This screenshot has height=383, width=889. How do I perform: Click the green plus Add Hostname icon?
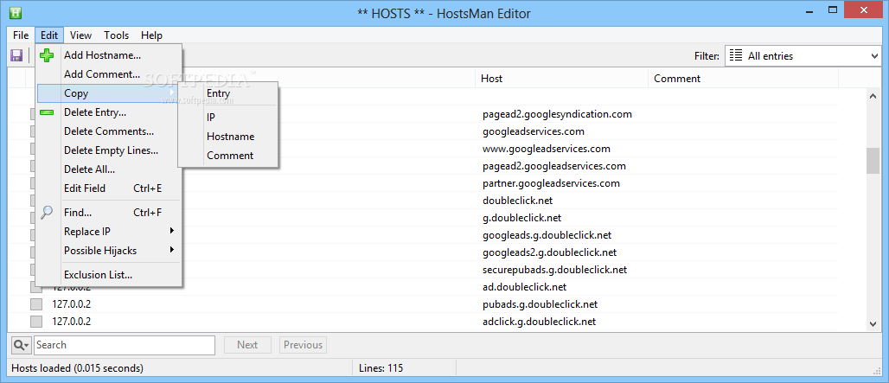[48, 55]
